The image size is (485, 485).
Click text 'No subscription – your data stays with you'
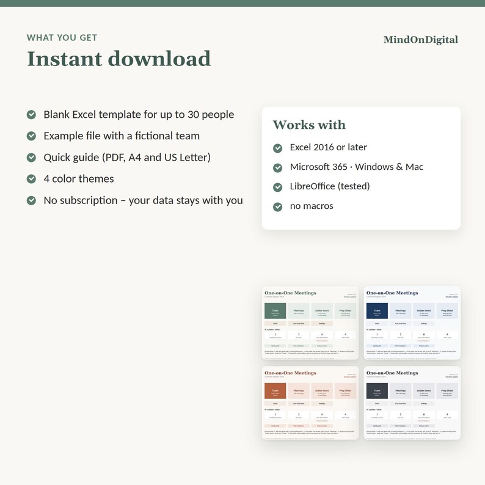[x=143, y=200]
